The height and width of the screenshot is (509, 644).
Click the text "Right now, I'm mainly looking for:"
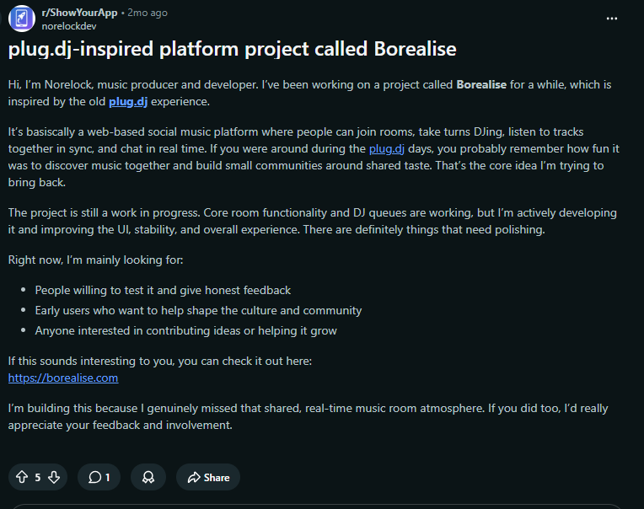coord(96,260)
